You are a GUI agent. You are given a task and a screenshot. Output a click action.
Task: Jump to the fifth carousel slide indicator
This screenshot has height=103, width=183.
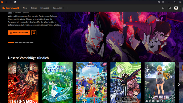[28, 42]
